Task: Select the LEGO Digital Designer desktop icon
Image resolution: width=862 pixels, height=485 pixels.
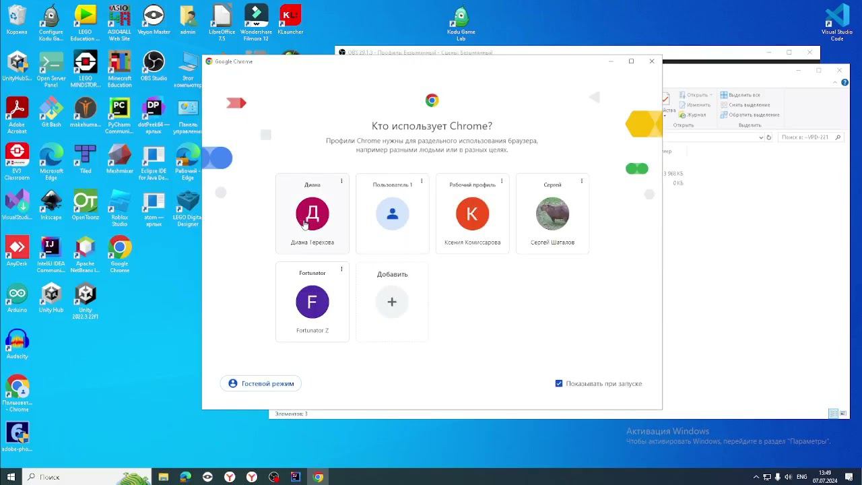Action: click(188, 209)
